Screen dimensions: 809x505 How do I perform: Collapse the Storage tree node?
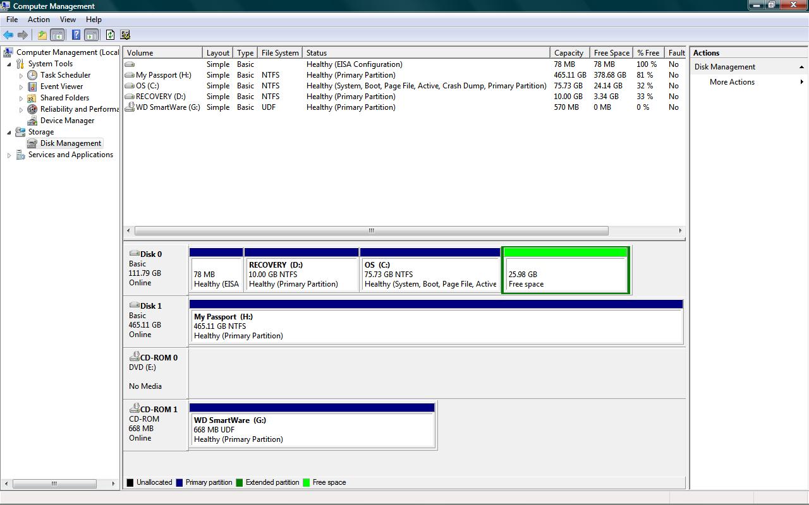tap(9, 132)
